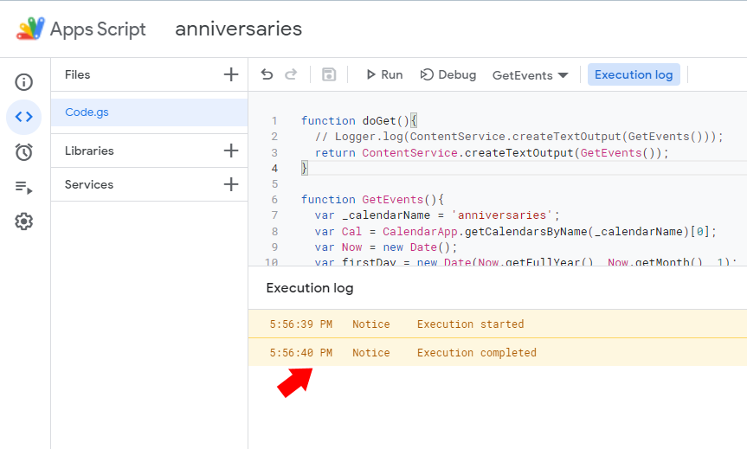Run the selected function

click(383, 75)
